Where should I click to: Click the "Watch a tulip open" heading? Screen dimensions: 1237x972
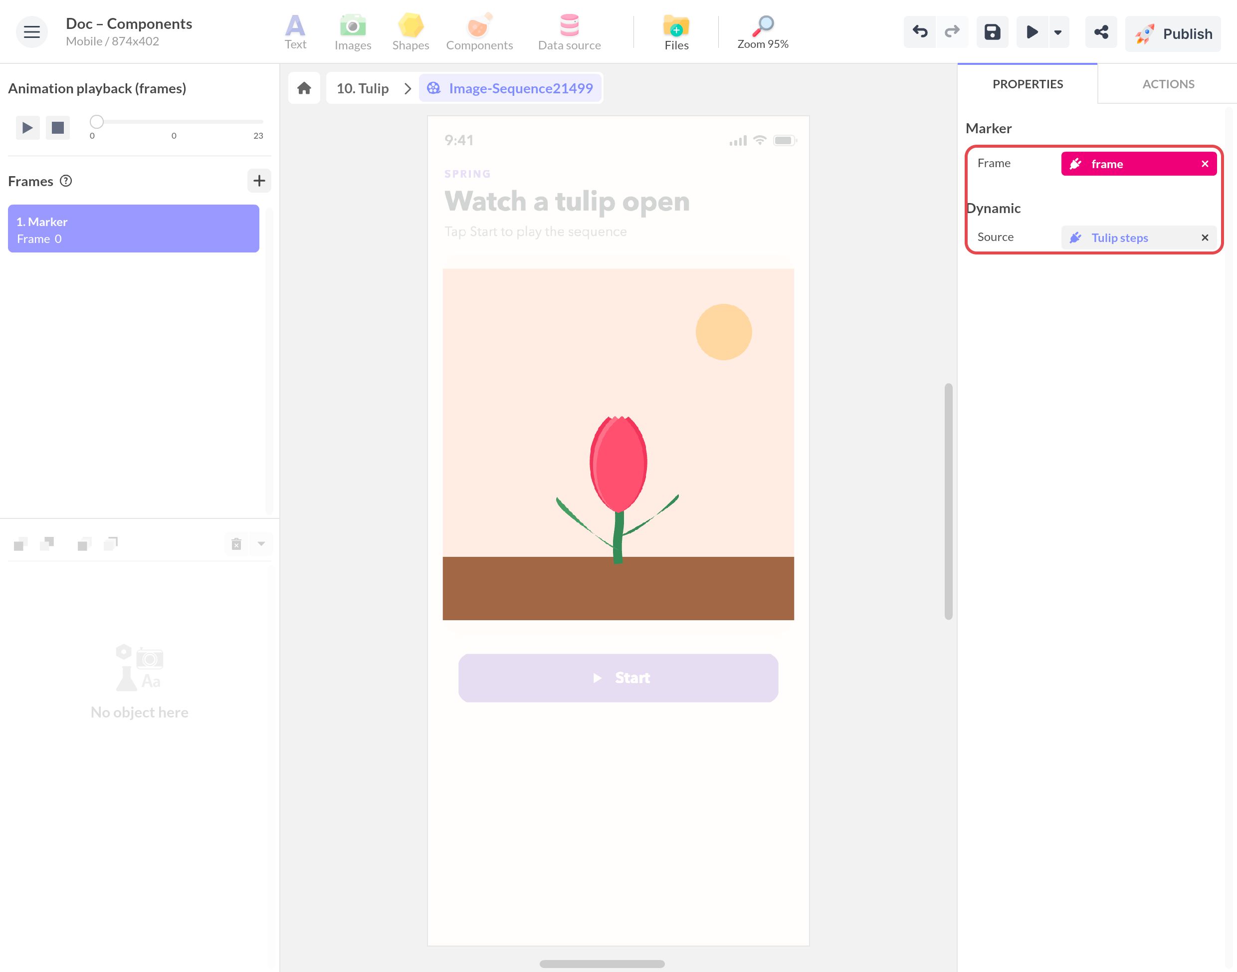[x=567, y=201]
